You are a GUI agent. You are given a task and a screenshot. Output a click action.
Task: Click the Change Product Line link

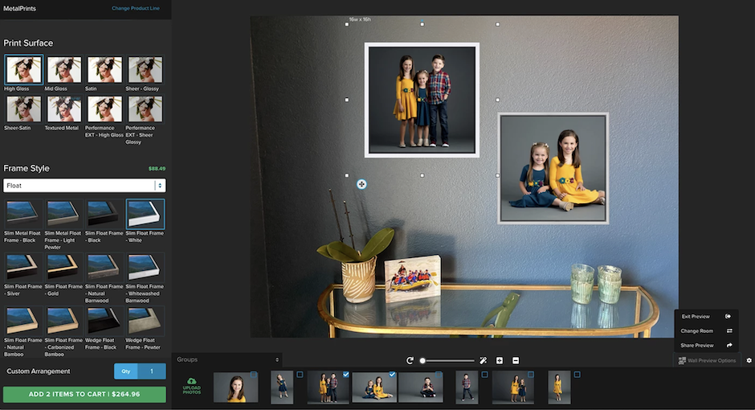click(x=135, y=8)
